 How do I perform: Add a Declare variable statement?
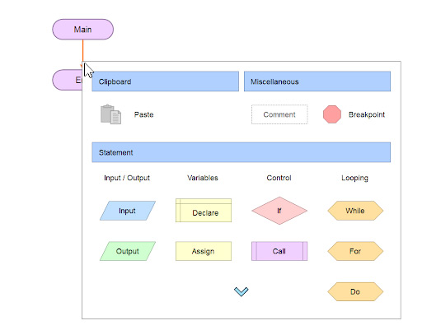click(x=204, y=211)
